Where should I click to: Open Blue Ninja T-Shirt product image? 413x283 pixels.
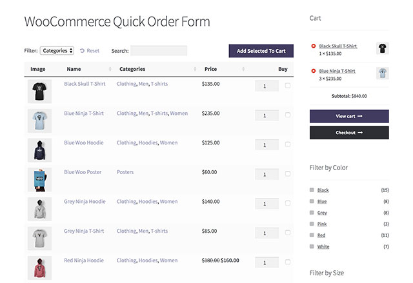(x=39, y=121)
